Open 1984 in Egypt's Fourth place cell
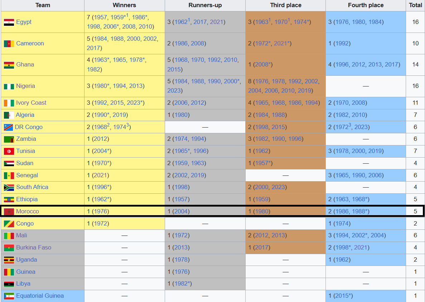The width and height of the screenshot is (425, 302). click(x=375, y=22)
